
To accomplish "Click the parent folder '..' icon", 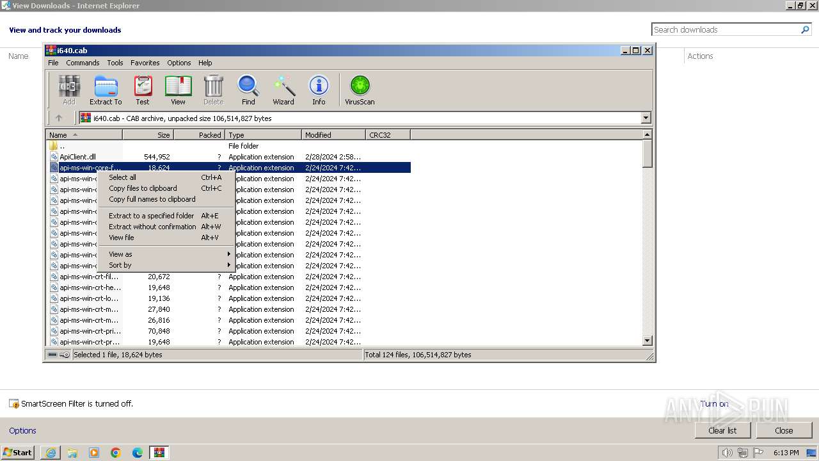I will click(54, 146).
